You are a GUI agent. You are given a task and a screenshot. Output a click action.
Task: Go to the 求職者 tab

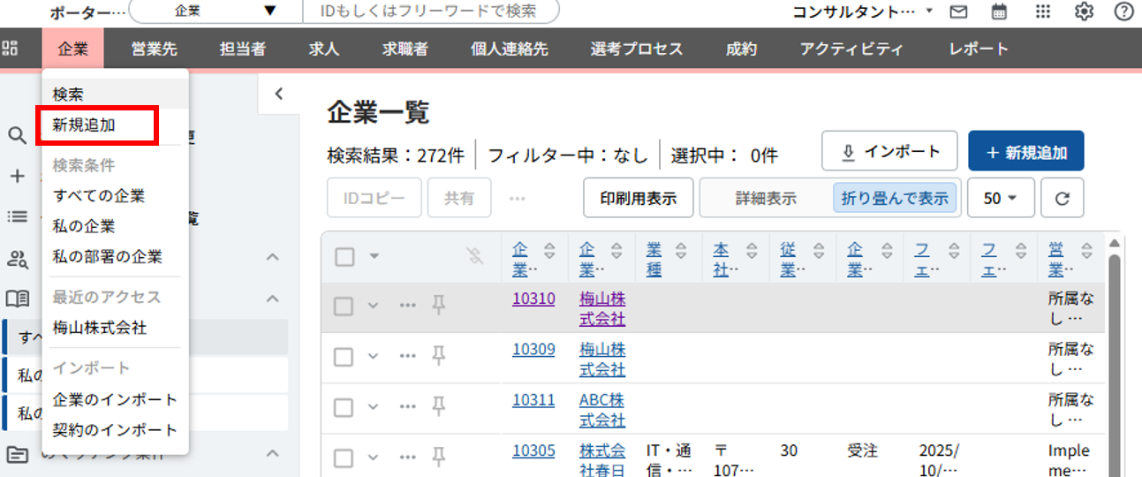[x=405, y=49]
